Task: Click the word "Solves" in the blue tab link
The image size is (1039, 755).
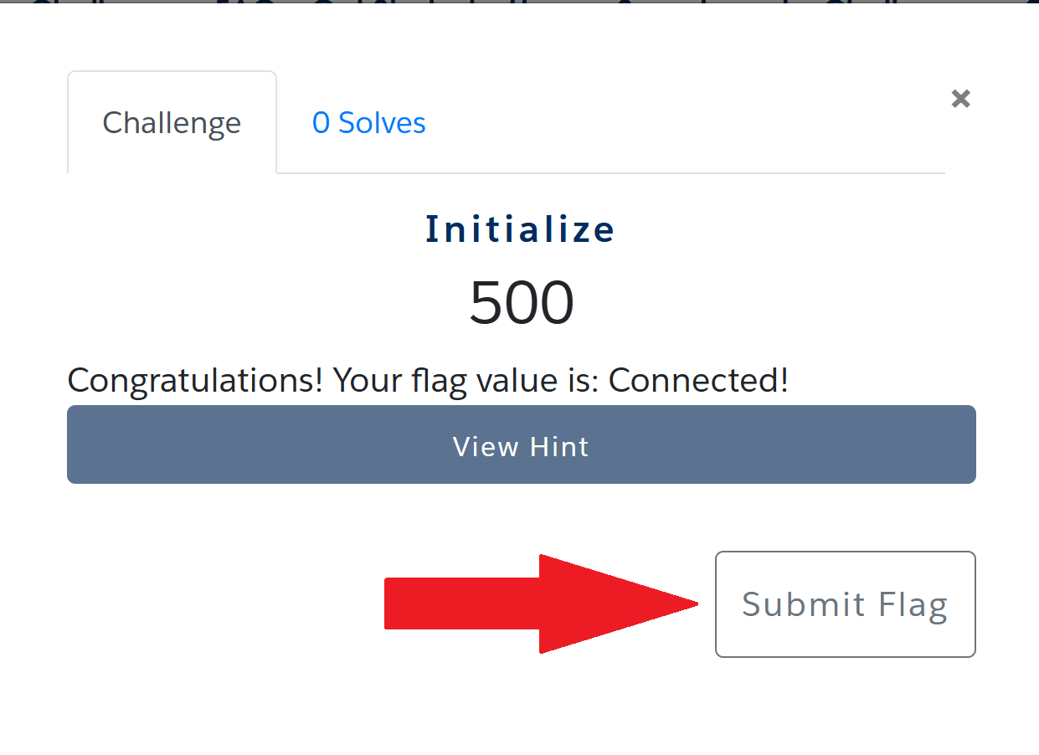Action: (382, 123)
